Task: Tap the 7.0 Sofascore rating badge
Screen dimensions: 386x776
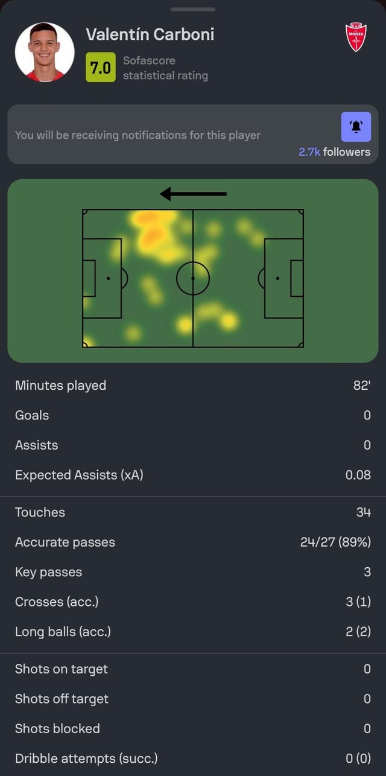Action: (x=100, y=68)
